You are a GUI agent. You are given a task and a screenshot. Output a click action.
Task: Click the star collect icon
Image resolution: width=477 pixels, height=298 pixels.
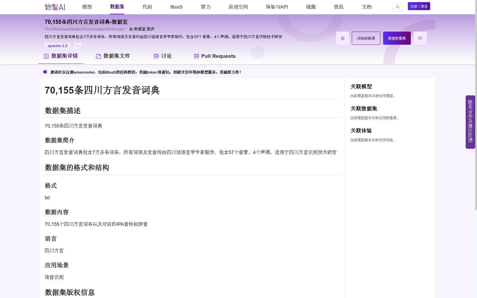tap(342, 38)
